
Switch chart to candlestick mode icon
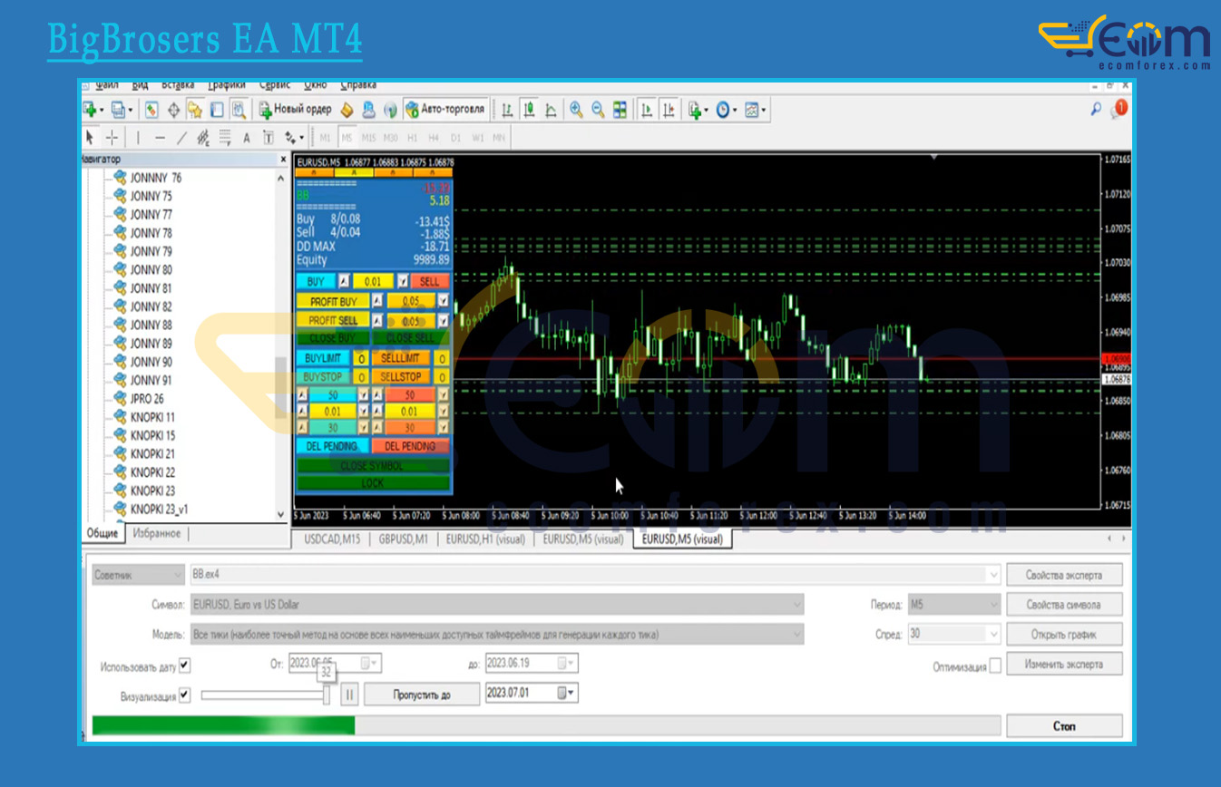click(529, 110)
